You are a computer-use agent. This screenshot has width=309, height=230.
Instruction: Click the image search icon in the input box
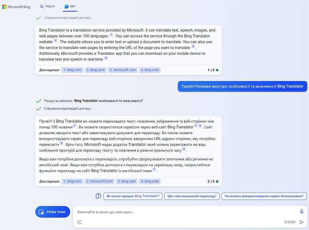point(79,222)
